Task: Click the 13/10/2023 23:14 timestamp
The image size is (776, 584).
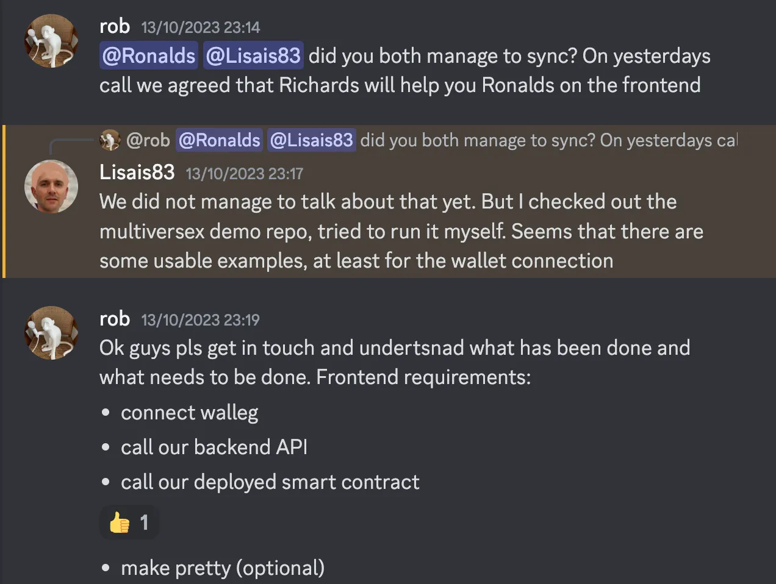Action: [x=200, y=27]
